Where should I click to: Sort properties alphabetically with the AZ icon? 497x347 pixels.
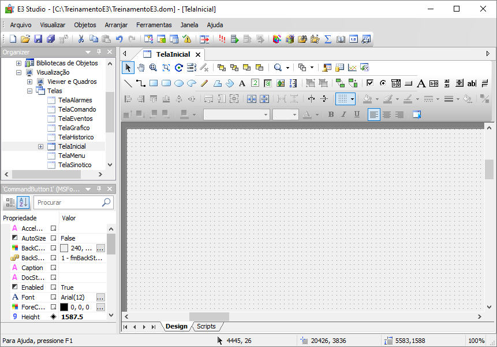23,202
